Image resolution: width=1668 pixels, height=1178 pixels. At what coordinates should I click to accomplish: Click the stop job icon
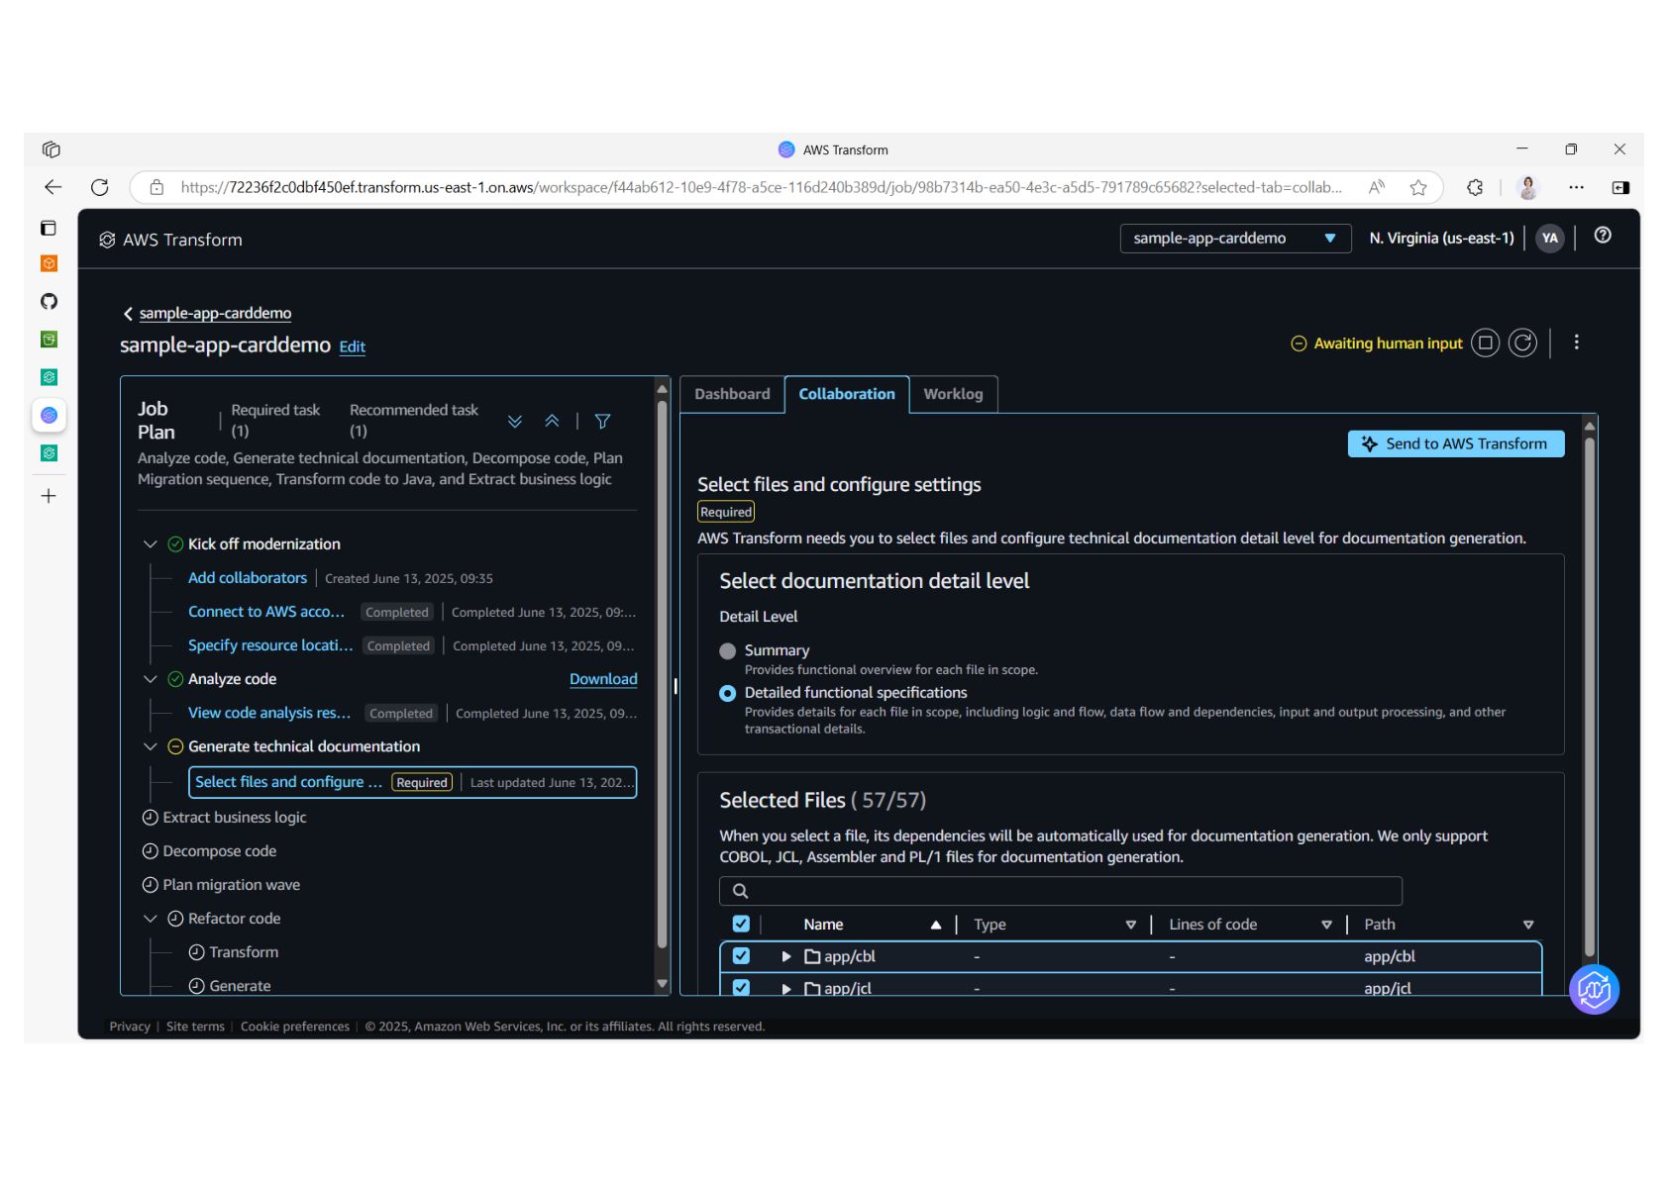coord(1485,343)
